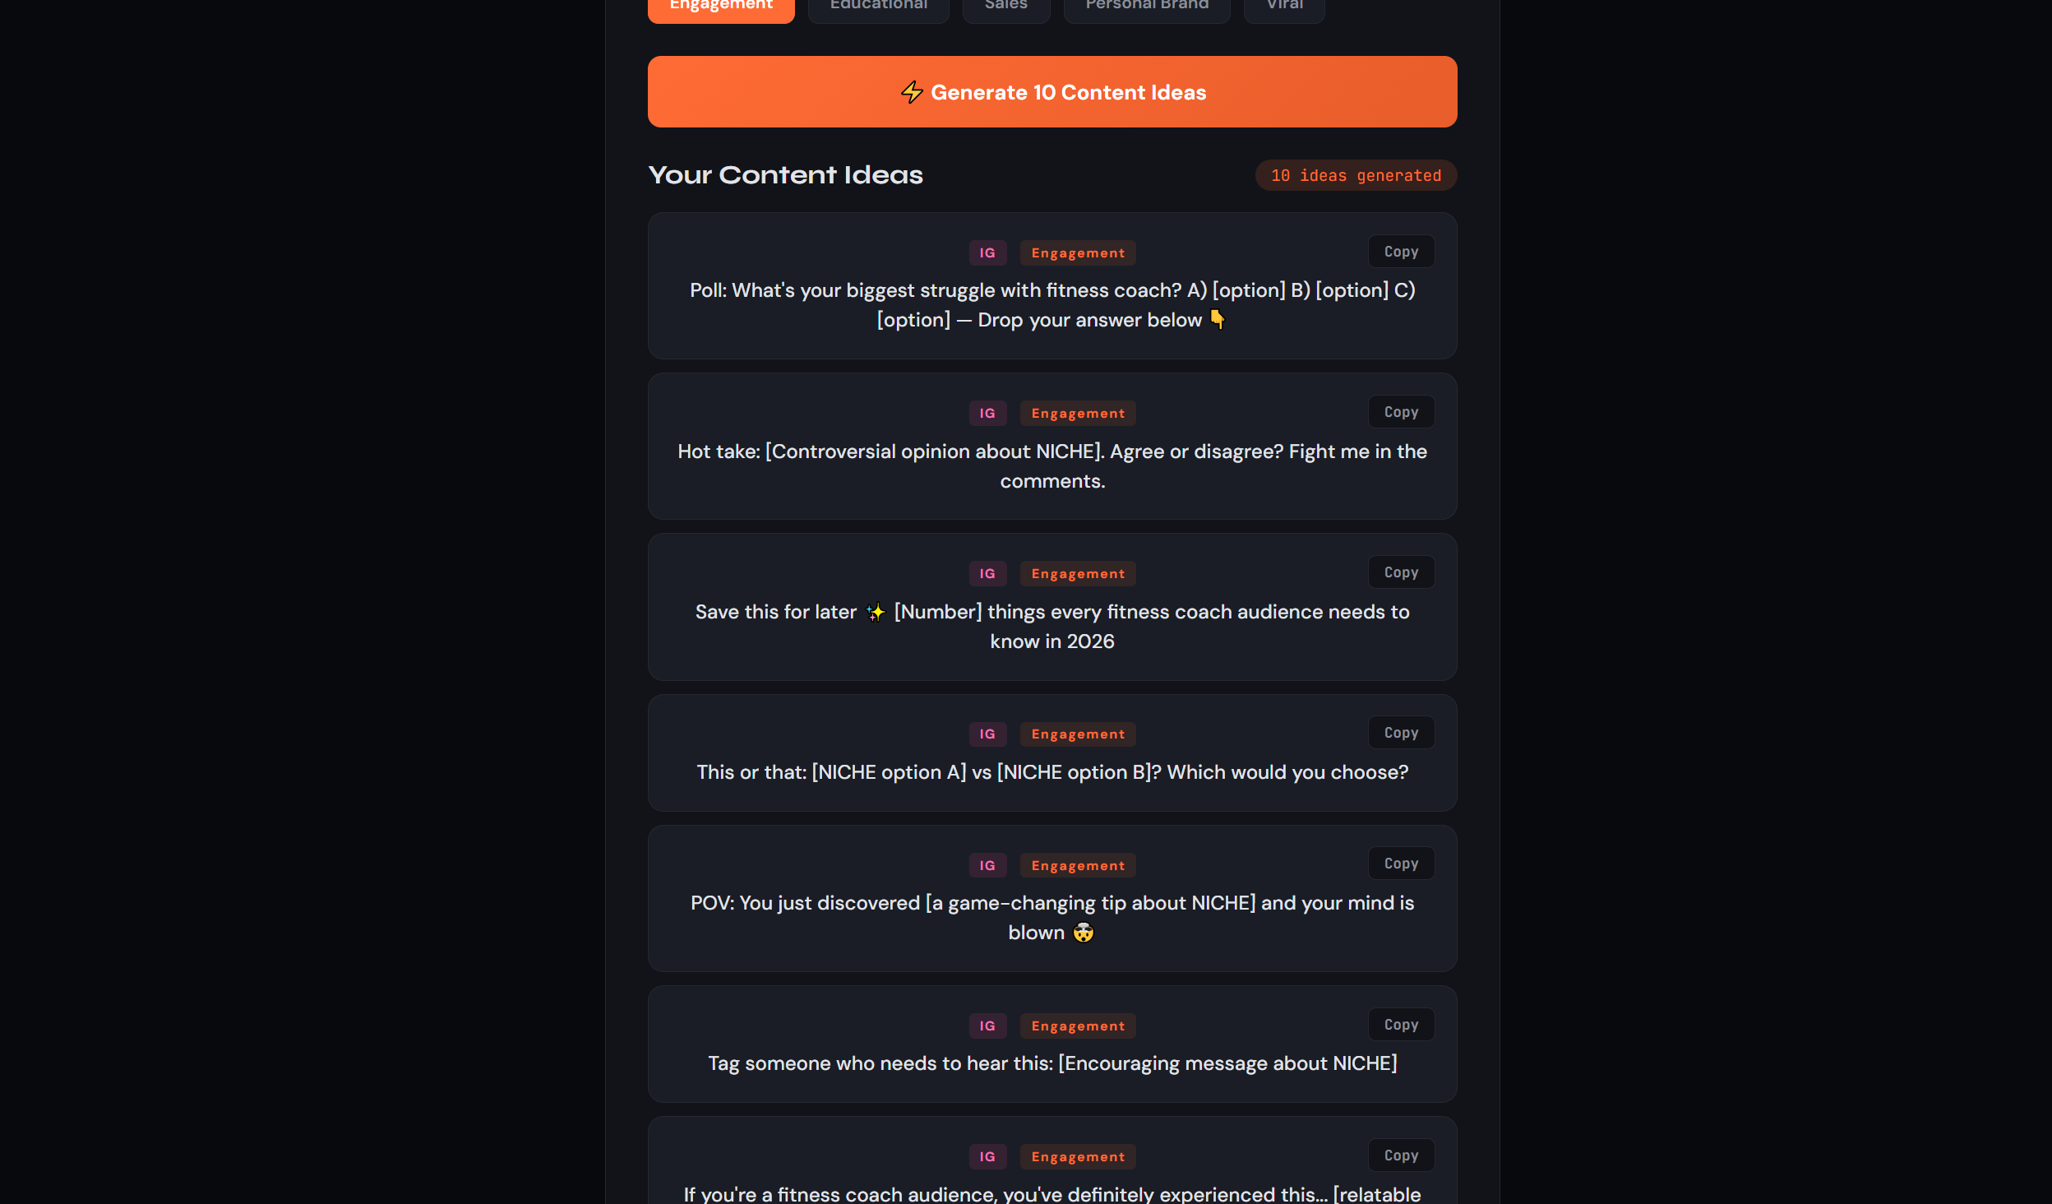Switch to the Viral ideas filter

tap(1283, 5)
